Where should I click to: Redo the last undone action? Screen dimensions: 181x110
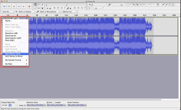click(x=153, y=5)
